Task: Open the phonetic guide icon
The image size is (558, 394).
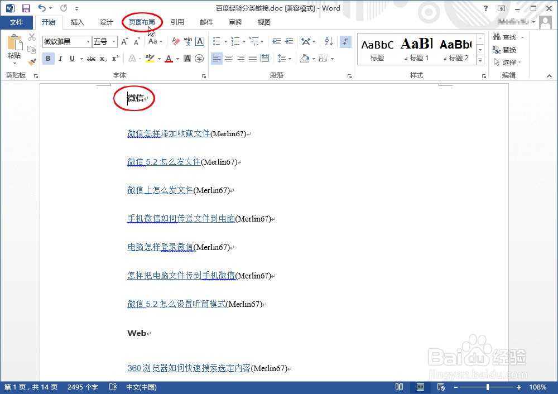Action: [x=188, y=42]
